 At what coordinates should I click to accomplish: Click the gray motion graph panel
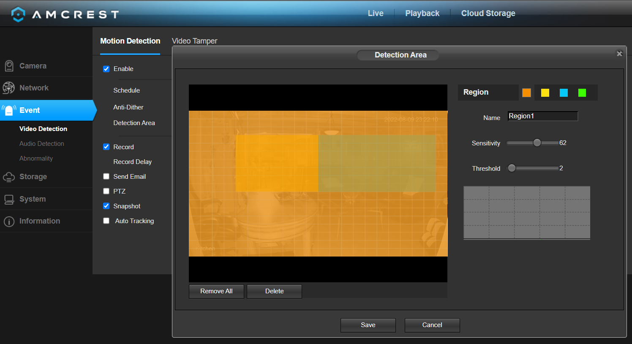[527, 213]
